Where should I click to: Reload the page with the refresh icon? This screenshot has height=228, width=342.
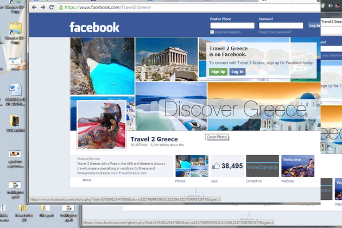[x=52, y=7]
